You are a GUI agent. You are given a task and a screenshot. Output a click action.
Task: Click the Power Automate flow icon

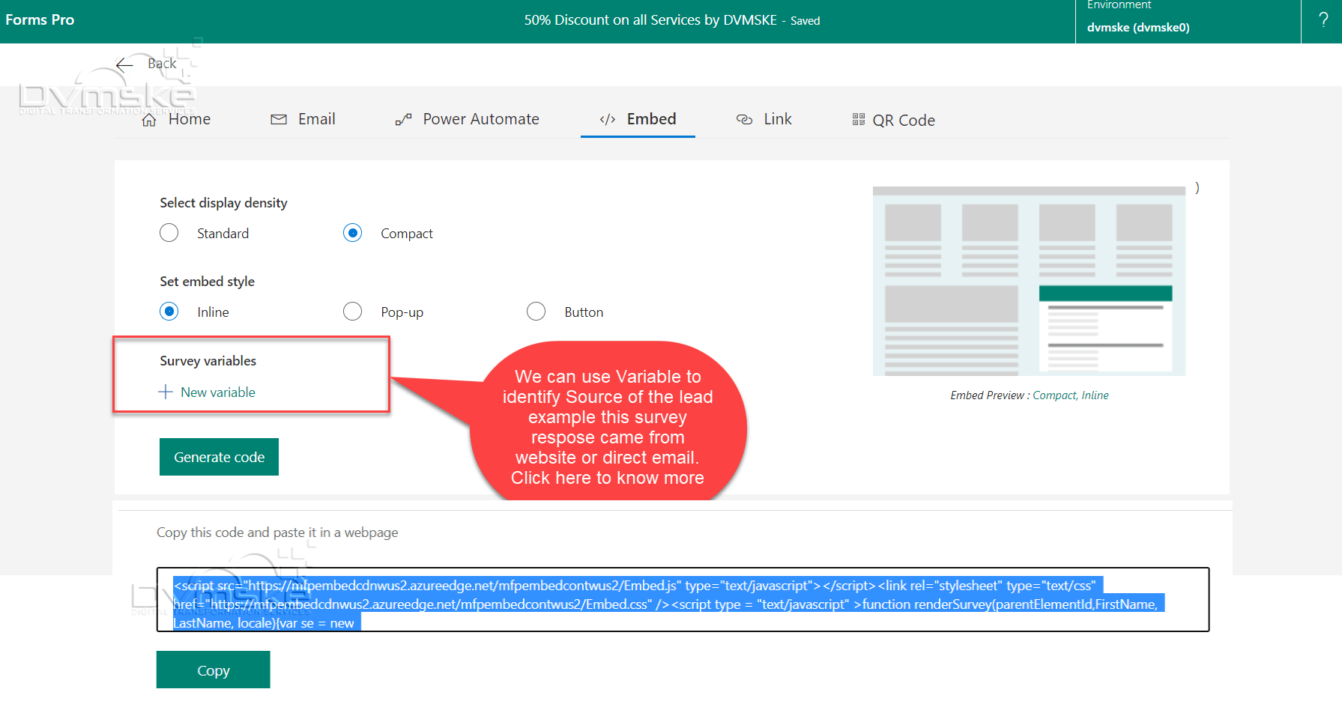[404, 120]
